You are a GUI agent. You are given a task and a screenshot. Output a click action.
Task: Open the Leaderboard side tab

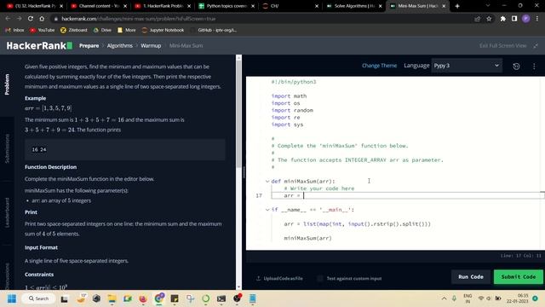[x=7, y=212]
